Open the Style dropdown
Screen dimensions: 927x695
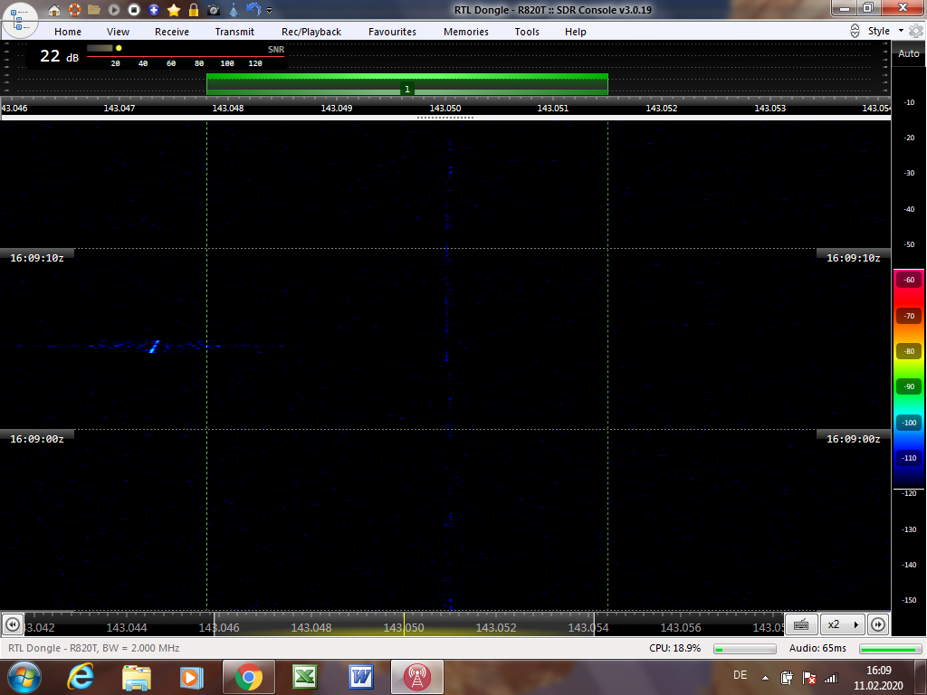click(885, 31)
